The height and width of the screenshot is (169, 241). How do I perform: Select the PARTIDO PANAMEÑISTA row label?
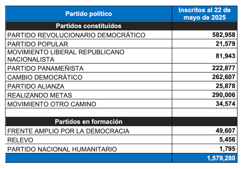click(x=45, y=68)
